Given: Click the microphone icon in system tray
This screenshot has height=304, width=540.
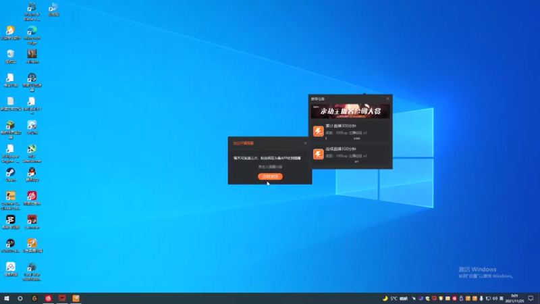Looking at the screenshot, I should pyautogui.click(x=481, y=298).
